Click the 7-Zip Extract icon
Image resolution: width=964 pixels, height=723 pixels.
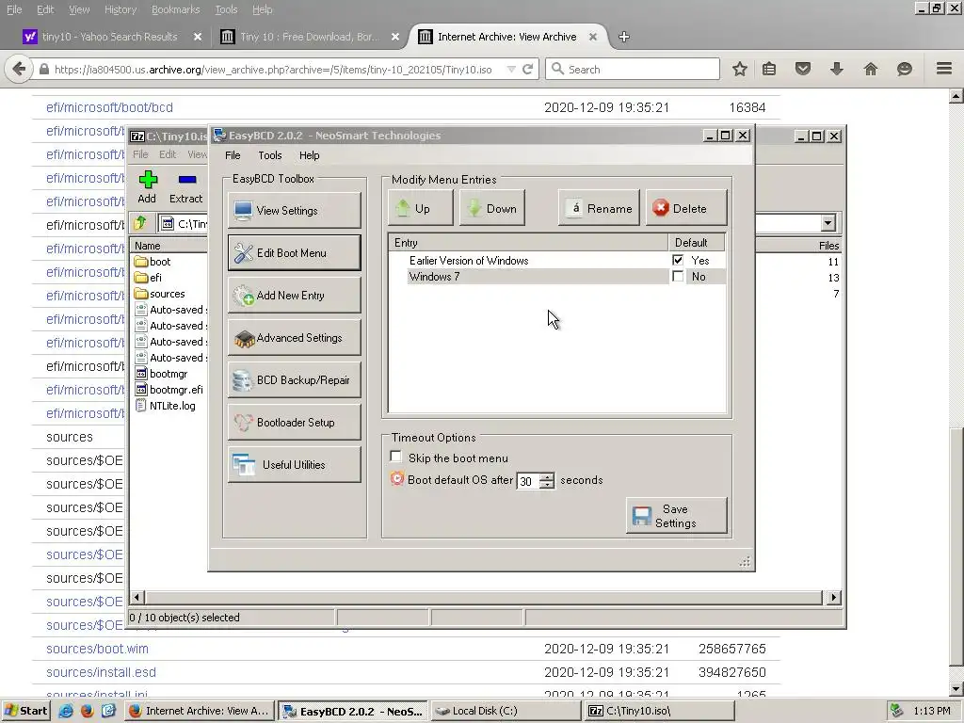pyautogui.click(x=186, y=187)
